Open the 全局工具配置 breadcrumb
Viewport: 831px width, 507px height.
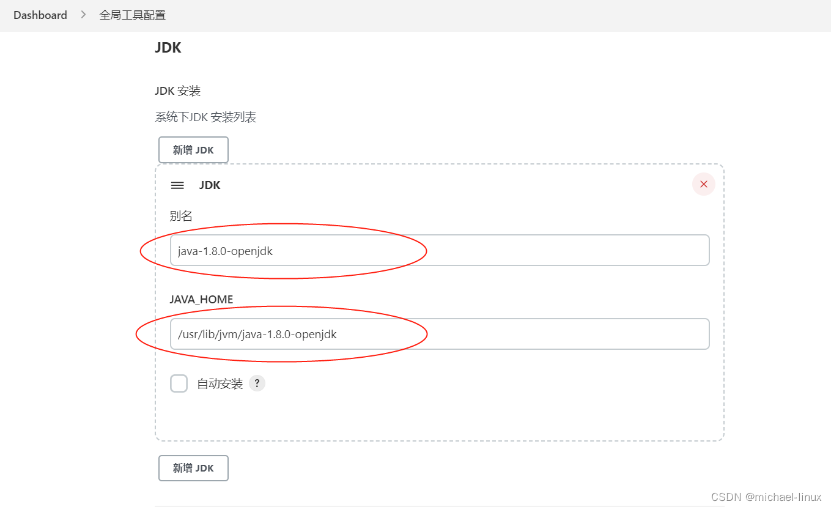133,15
